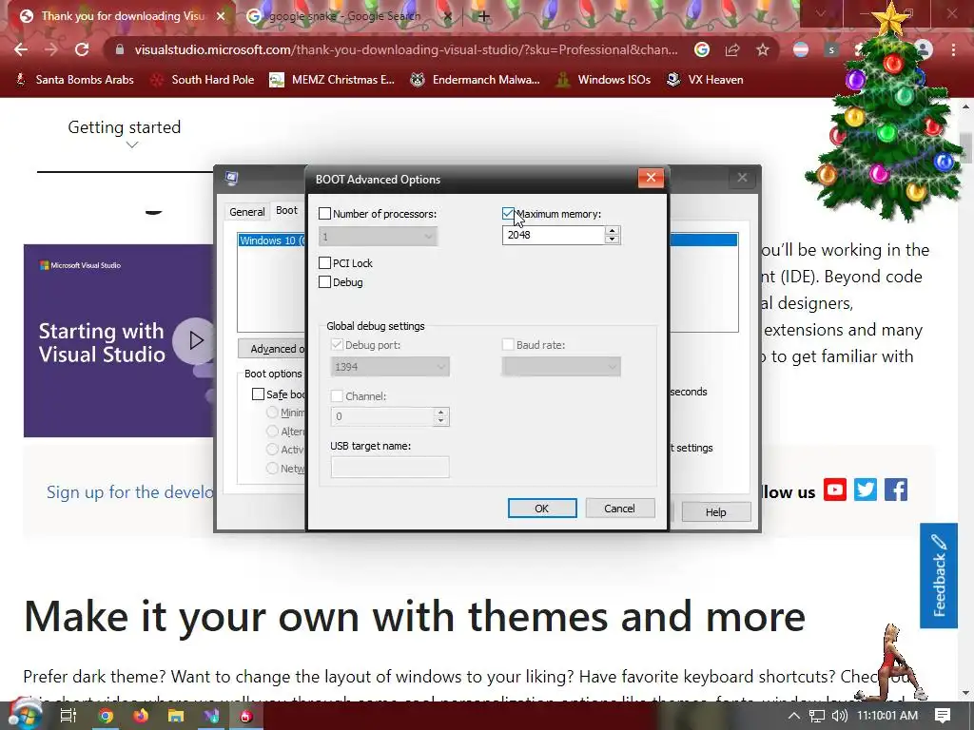
Task: Open the Share this page icon
Action: 732,49
